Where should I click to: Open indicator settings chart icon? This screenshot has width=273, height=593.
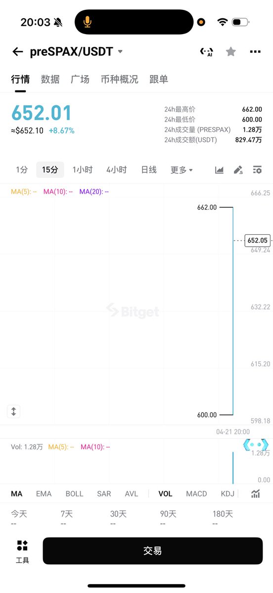coord(256,494)
